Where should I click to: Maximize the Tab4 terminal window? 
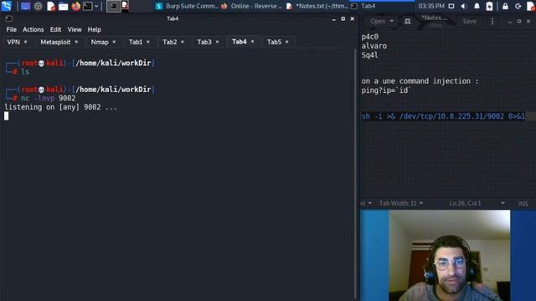pos(343,19)
